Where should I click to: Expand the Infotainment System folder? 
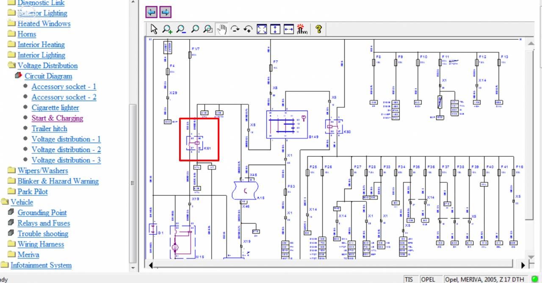[5, 265]
